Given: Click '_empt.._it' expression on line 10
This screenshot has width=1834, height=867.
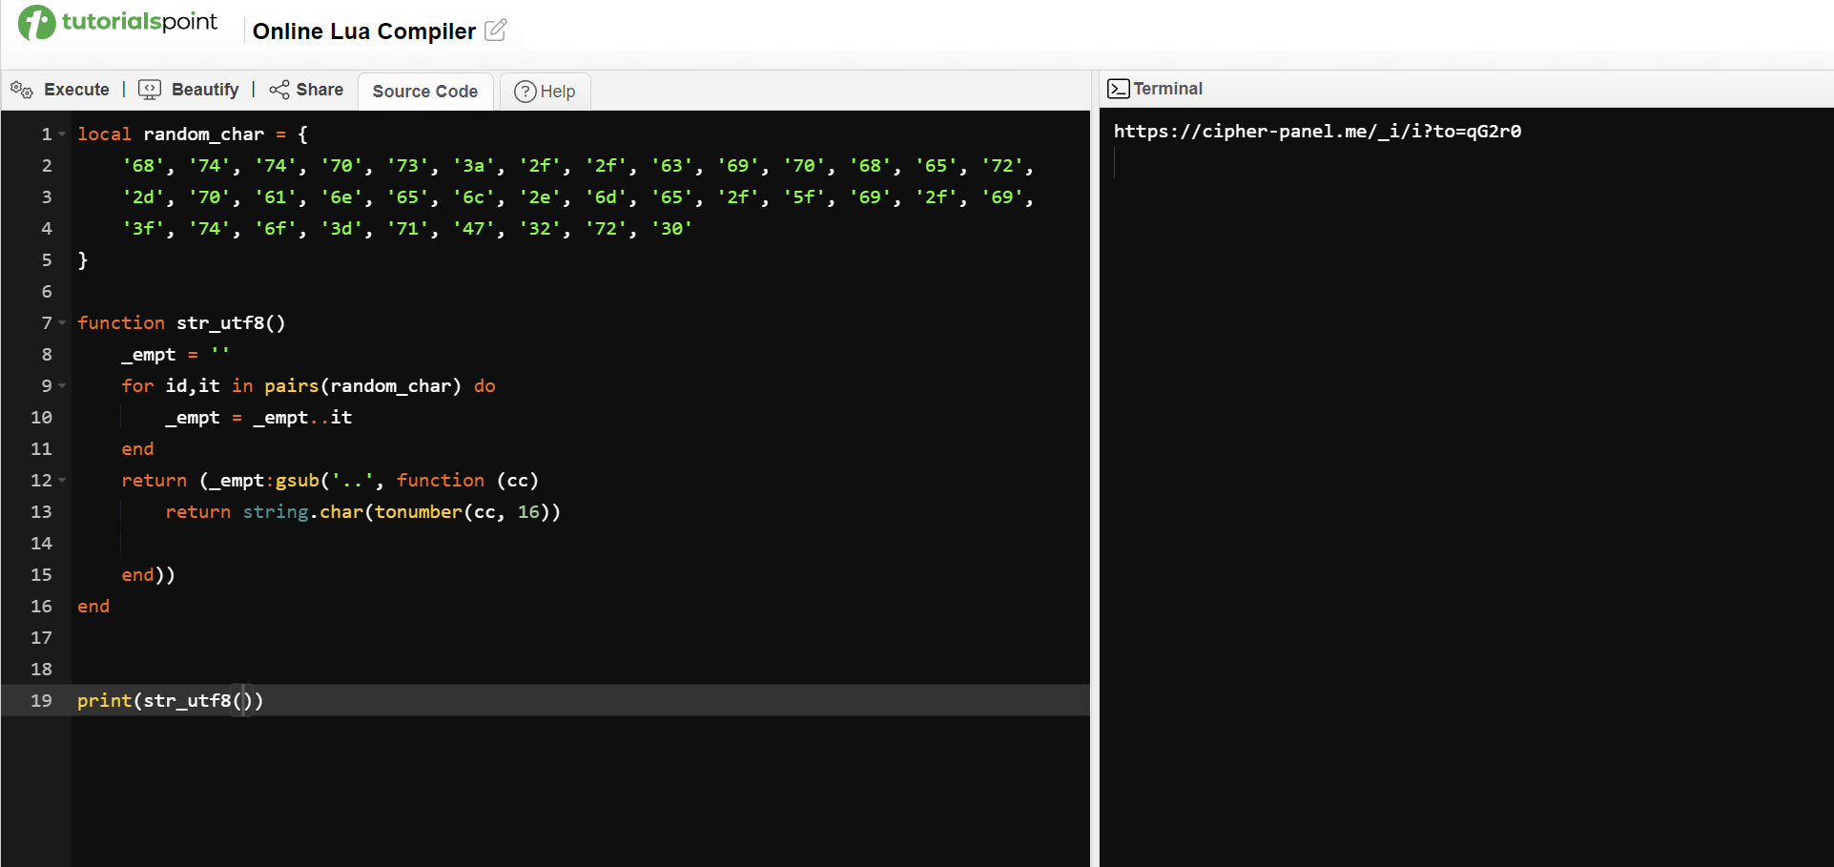Looking at the screenshot, I should click(302, 418).
